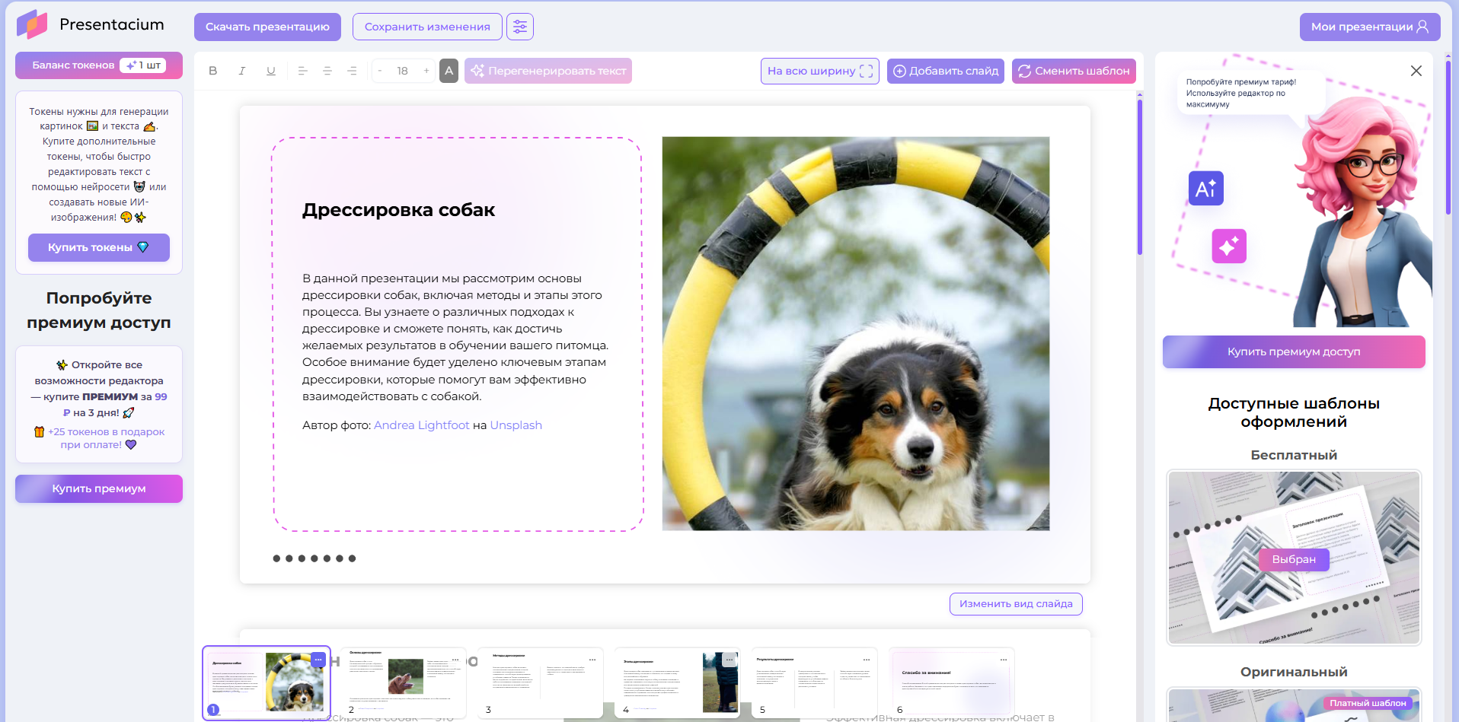Open Мои презентации menu
Screen dimensions: 1459x722
1369,27
